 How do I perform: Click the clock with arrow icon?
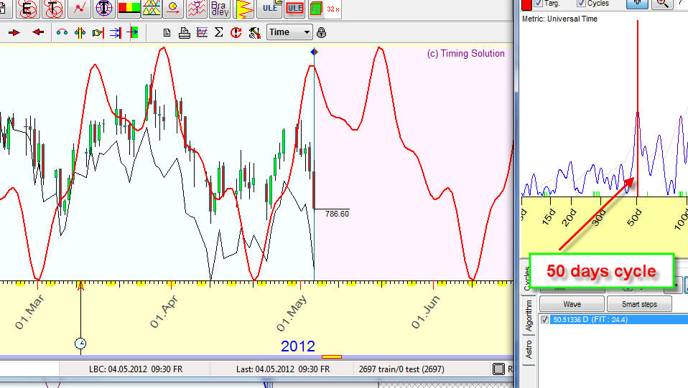coord(173,9)
